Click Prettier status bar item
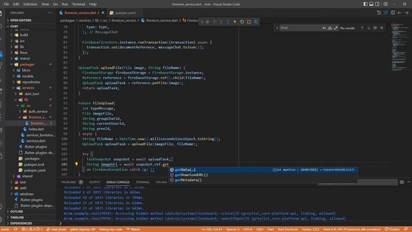The image size is (412, 232). 392,229
